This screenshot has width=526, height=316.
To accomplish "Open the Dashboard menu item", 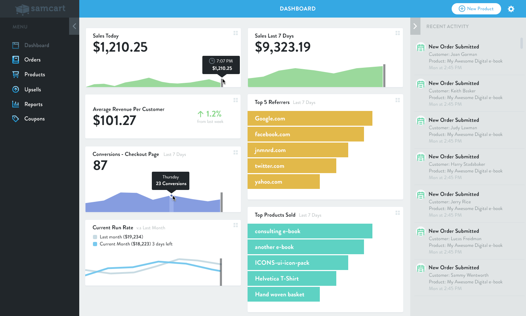I will click(37, 45).
